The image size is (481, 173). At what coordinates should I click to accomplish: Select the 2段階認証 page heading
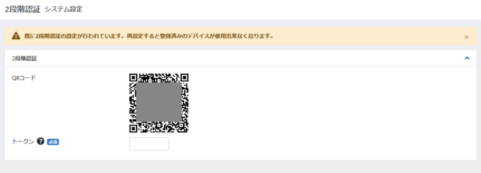pyautogui.click(x=23, y=9)
